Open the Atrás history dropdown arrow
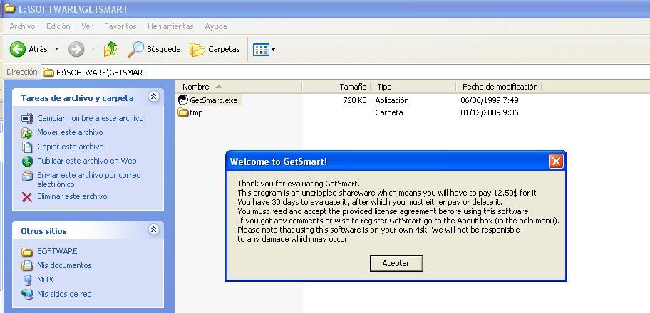 pos(57,49)
